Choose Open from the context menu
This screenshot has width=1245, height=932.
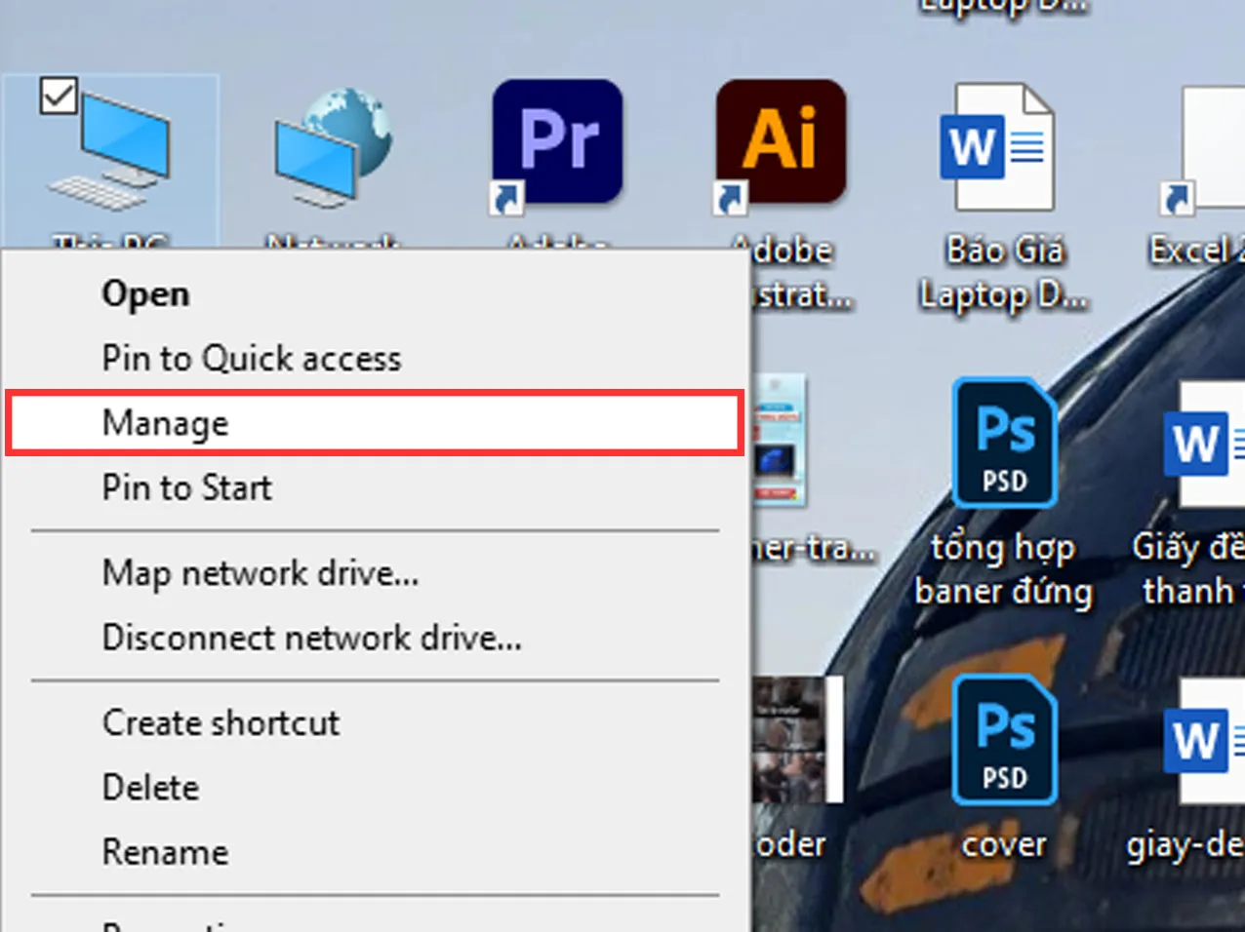(x=145, y=294)
